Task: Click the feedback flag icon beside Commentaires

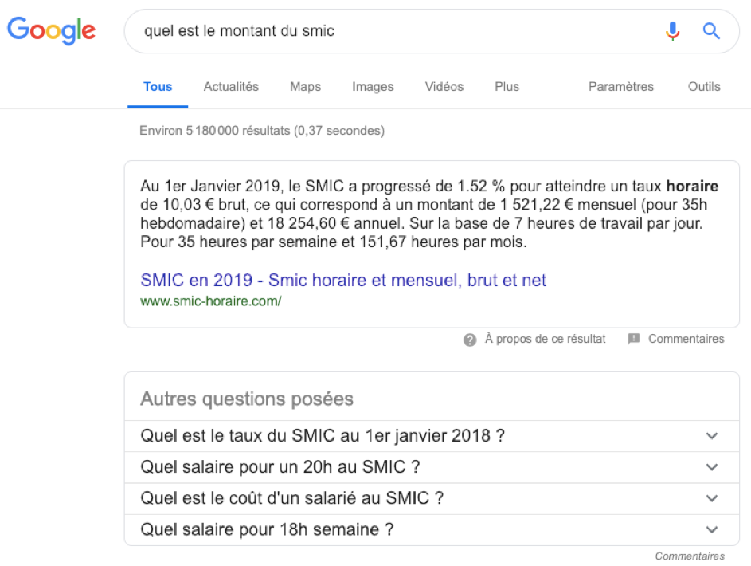Action: point(634,339)
